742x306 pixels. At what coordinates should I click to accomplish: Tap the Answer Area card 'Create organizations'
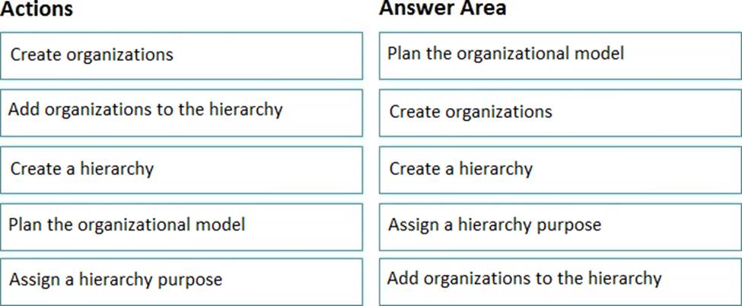559,113
